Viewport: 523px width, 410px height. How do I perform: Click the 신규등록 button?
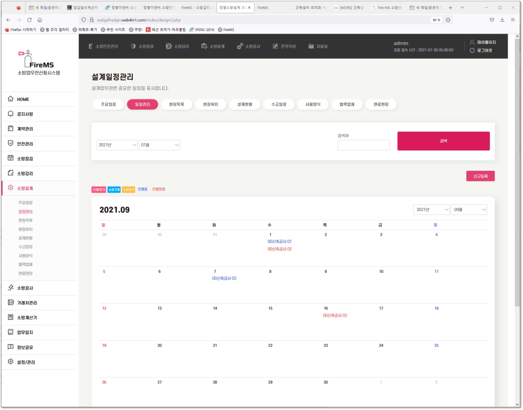tap(480, 176)
